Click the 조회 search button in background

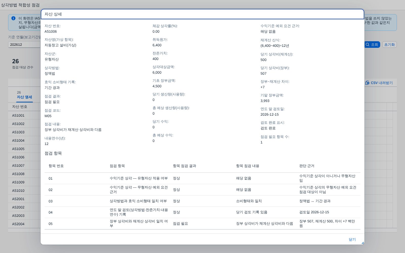coord(372,45)
